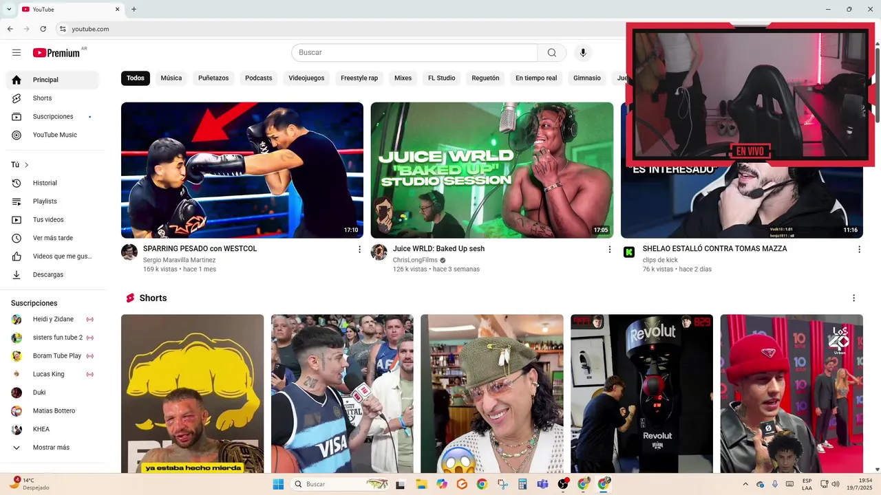Play the SPARRING PESADO con WESTCOL thumbnail
This screenshot has width=881, height=495.
coord(242,170)
